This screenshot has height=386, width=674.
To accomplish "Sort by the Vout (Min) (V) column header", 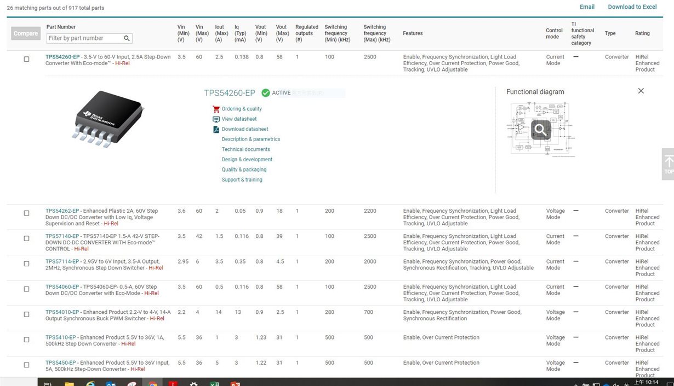I will [261, 33].
